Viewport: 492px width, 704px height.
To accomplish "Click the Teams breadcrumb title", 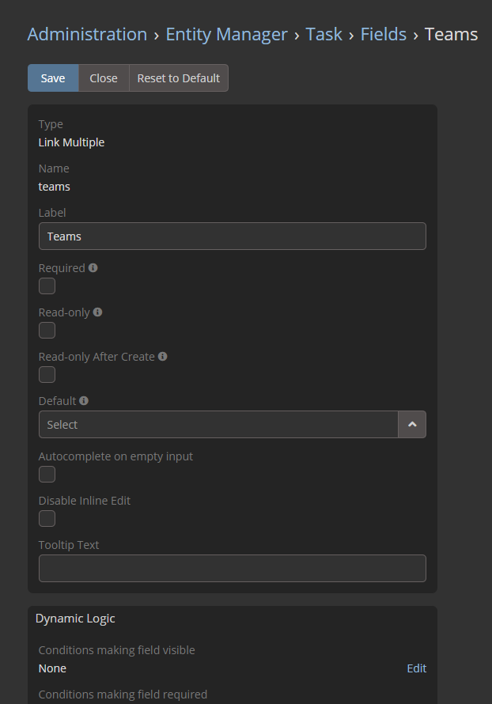I will pyautogui.click(x=451, y=34).
